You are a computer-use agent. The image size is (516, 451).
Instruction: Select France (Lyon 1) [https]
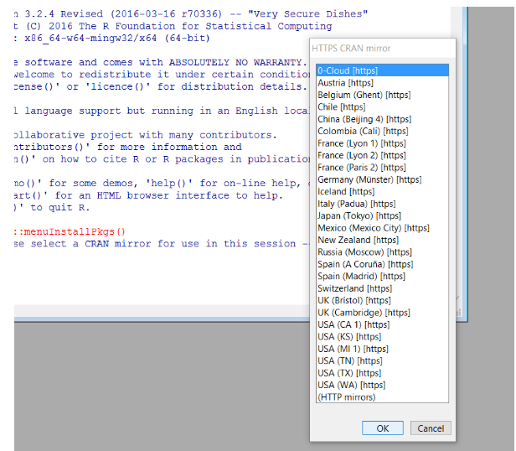pyautogui.click(x=382, y=143)
